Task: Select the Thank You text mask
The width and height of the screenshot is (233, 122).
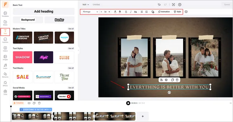Action: [64, 77]
